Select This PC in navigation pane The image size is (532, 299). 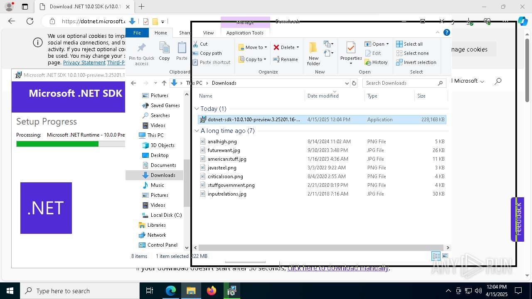(x=151, y=135)
